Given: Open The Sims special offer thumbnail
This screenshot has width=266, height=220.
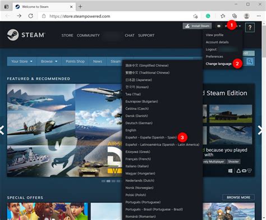Looking at the screenshot, I should pyautogui.click(x=47, y=211).
